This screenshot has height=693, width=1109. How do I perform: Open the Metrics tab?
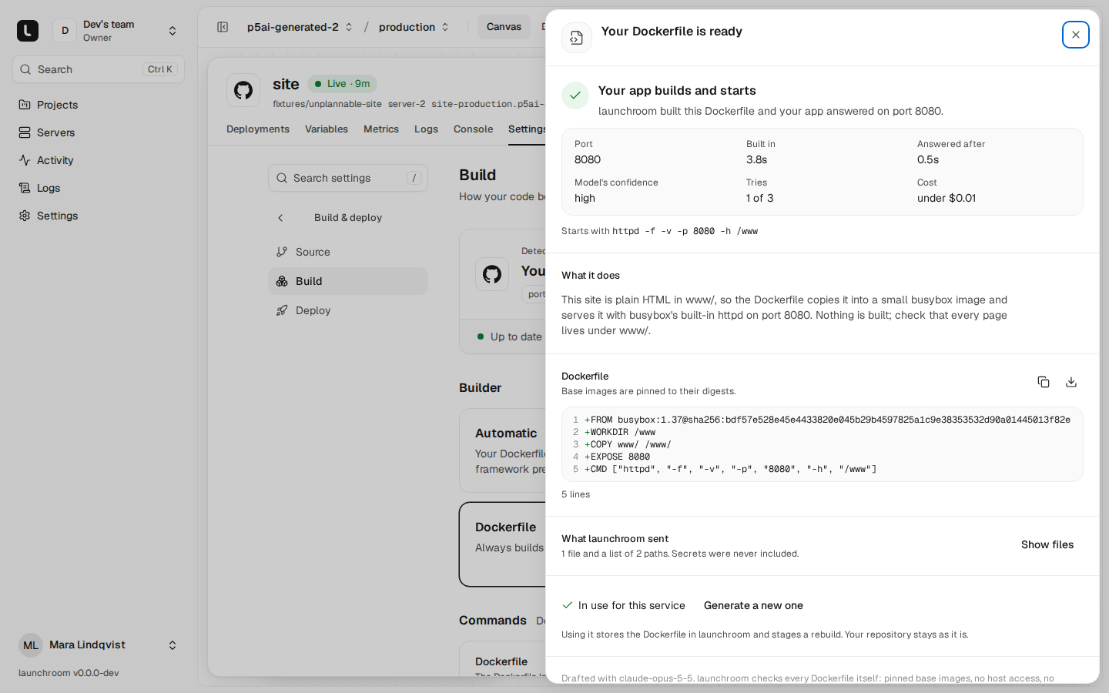381,129
